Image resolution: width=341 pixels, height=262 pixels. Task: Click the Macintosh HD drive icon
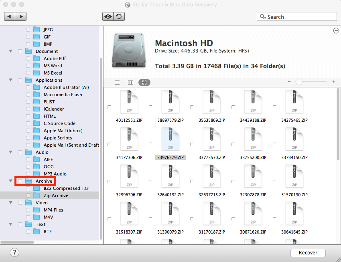(x=129, y=50)
